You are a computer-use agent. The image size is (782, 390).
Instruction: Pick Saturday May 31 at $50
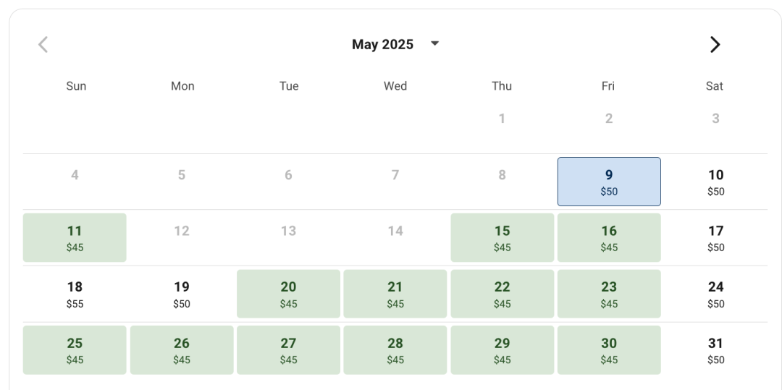pyautogui.click(x=715, y=350)
